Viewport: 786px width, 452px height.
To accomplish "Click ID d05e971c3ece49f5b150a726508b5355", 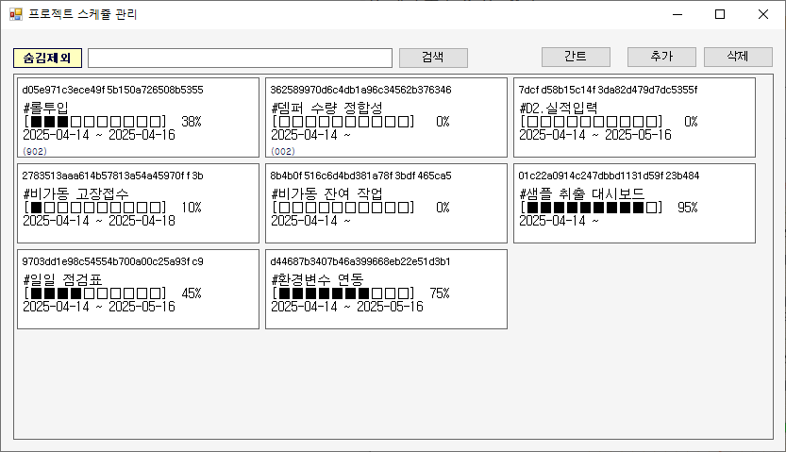I will (x=113, y=90).
